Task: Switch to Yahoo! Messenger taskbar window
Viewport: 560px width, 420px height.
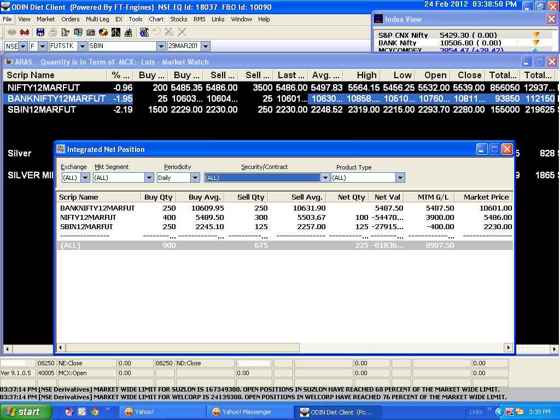Action: pyautogui.click(x=250, y=412)
